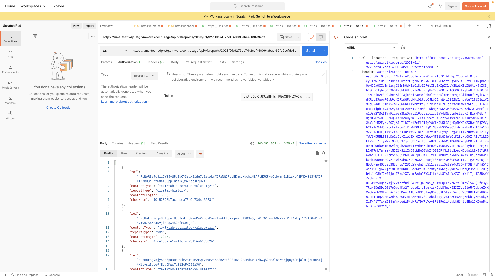495x278 pixels.
Task: Search within the response body
Action: [324, 153]
